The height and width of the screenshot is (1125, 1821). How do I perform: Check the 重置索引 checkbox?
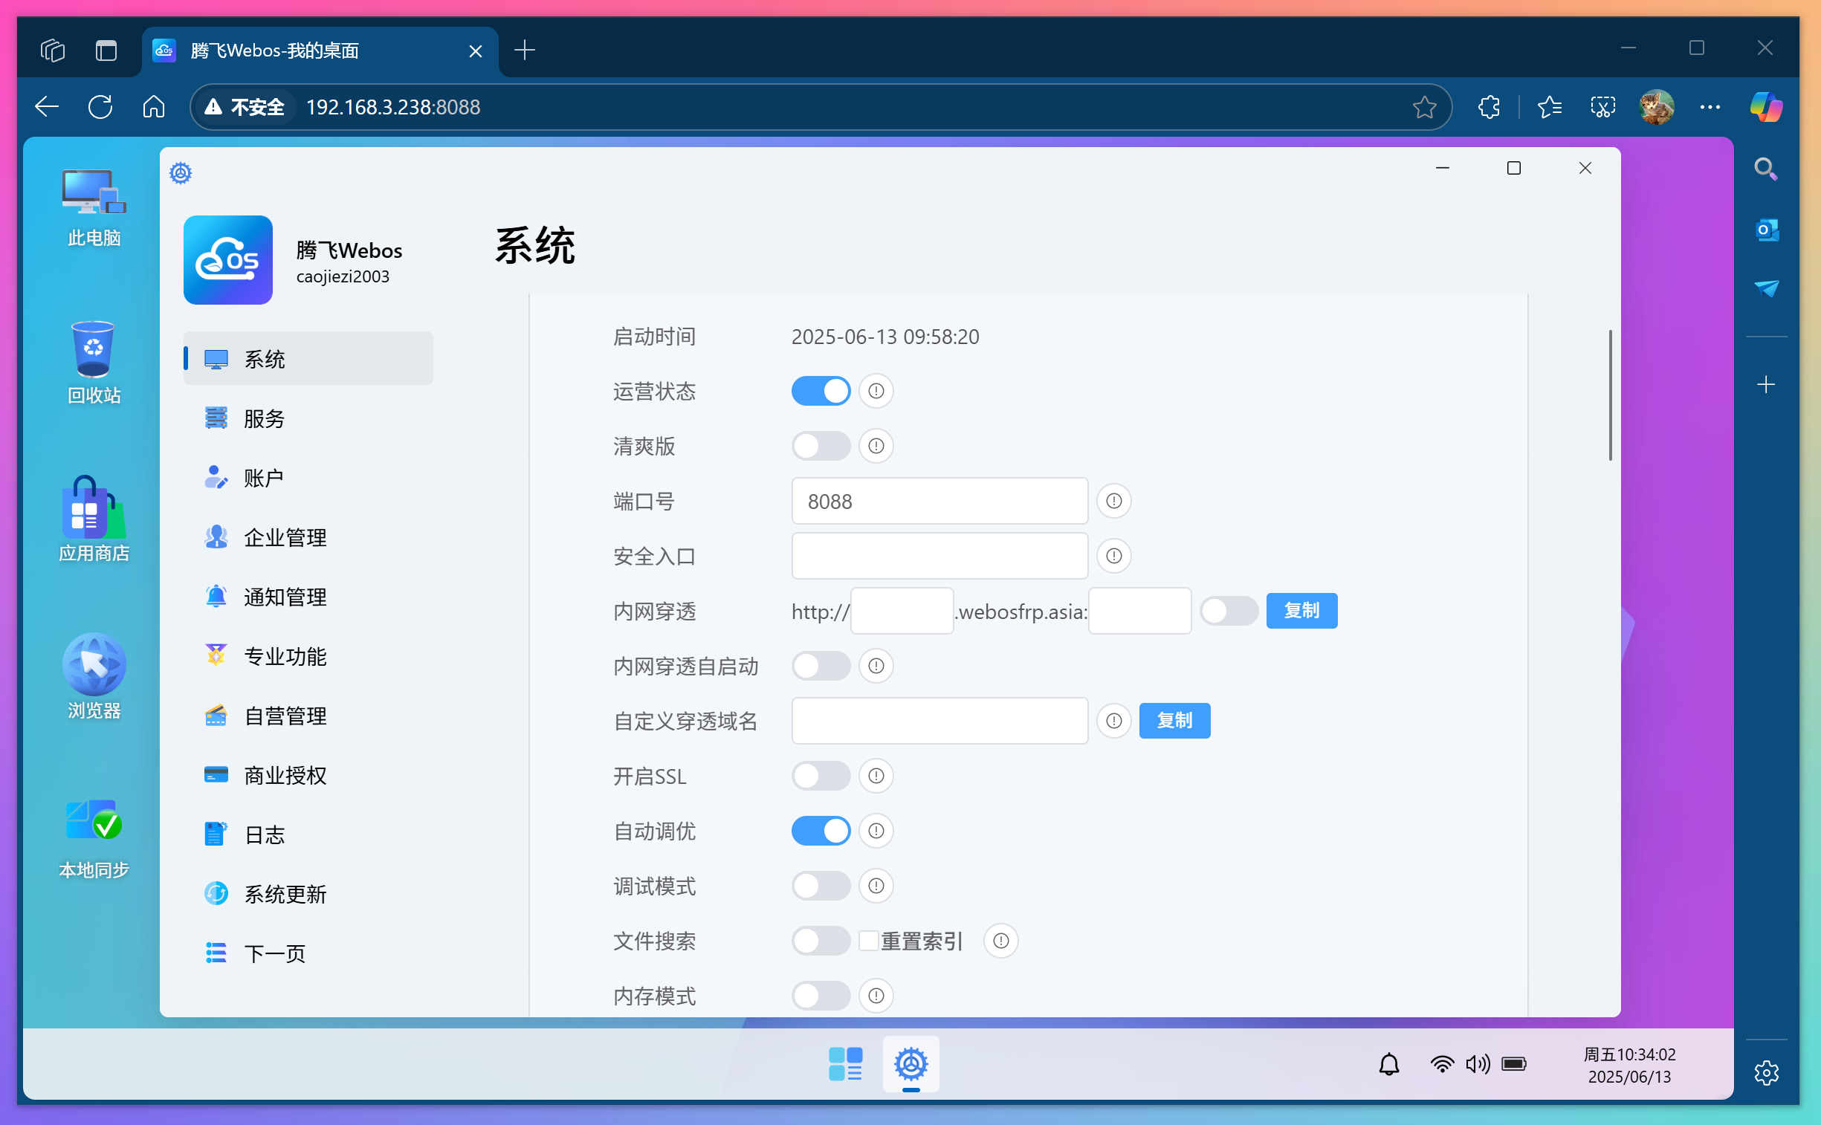(x=867, y=941)
